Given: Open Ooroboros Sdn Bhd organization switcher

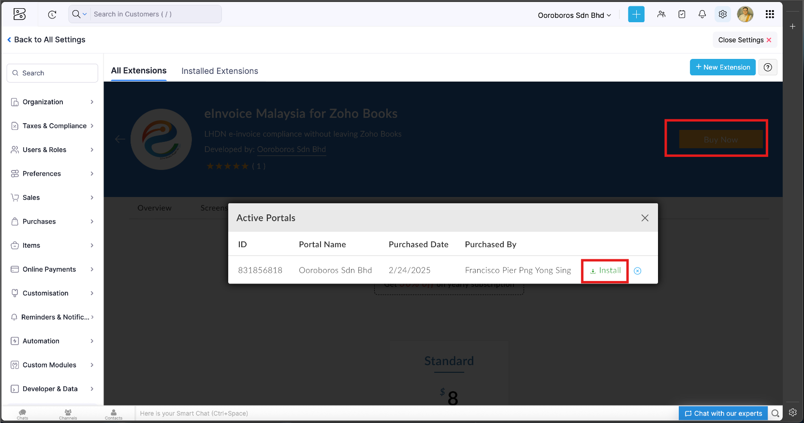Looking at the screenshot, I should [x=574, y=15].
